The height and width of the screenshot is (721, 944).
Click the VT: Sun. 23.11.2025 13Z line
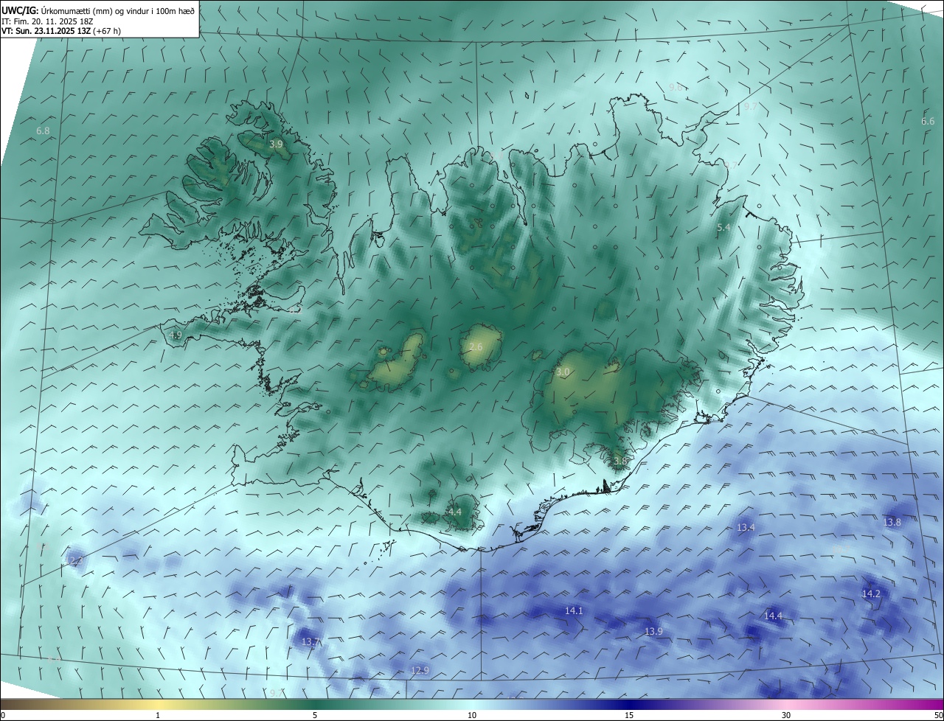point(61,31)
